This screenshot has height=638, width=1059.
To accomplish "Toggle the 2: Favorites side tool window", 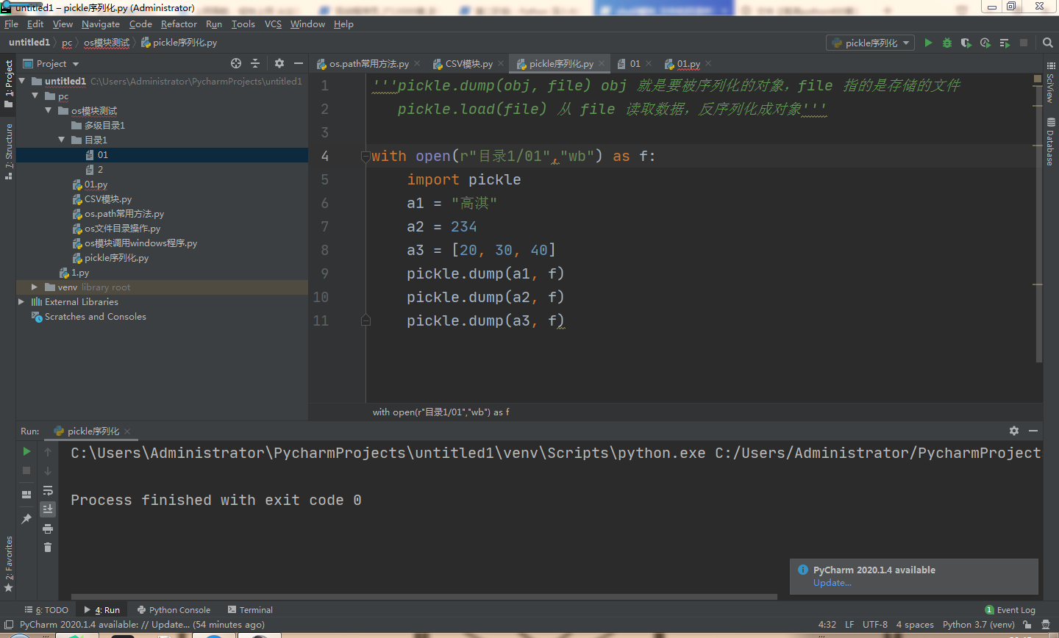I will 8,564.
